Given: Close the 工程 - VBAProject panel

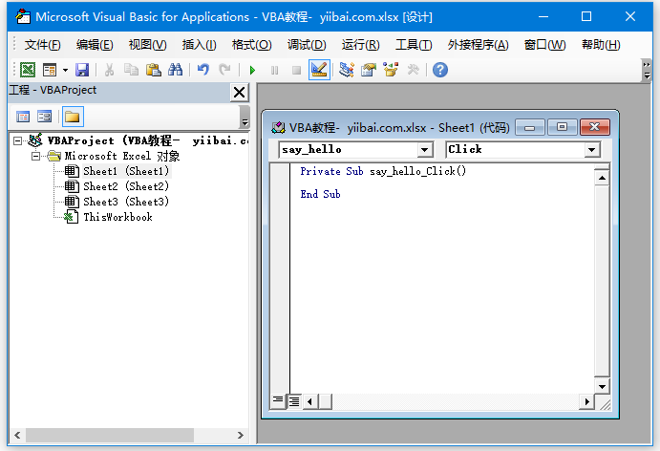Looking at the screenshot, I should (240, 92).
